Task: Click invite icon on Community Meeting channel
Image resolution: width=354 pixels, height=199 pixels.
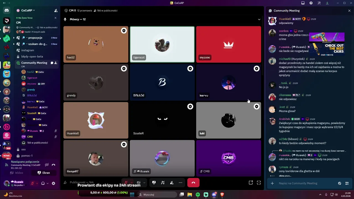Action: tap(56, 63)
